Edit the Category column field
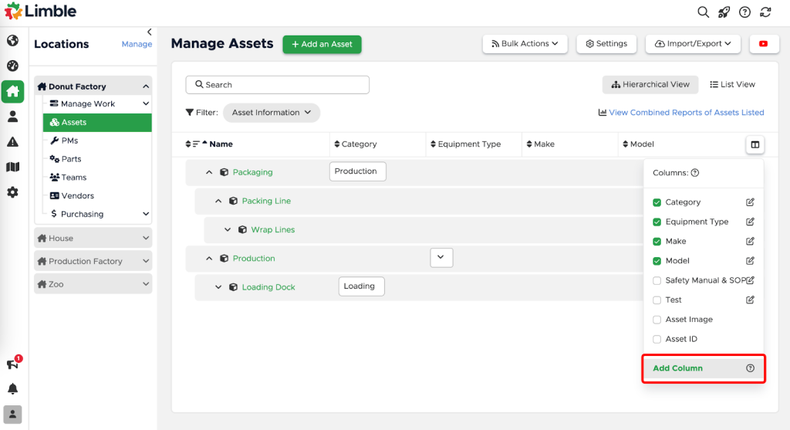Viewport: 790px width, 430px height. tap(750, 202)
